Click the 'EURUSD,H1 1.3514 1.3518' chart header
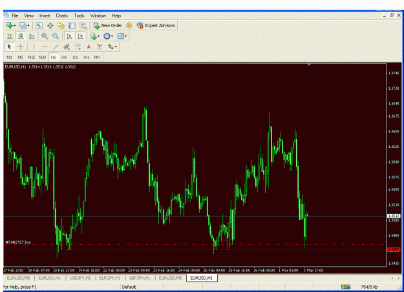 [40, 67]
